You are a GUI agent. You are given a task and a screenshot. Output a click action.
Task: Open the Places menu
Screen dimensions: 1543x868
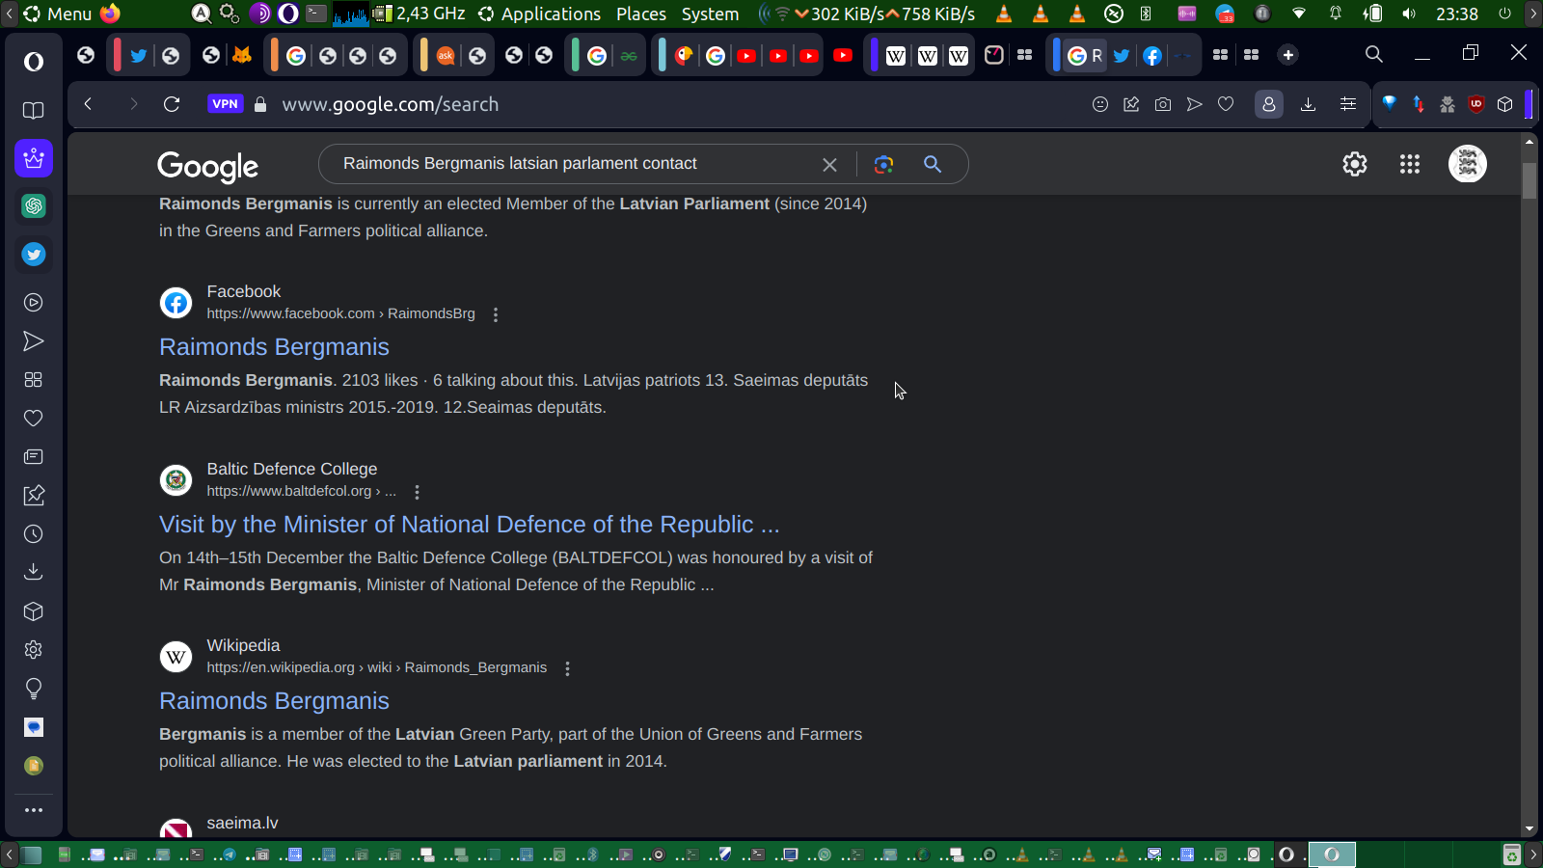point(641,14)
